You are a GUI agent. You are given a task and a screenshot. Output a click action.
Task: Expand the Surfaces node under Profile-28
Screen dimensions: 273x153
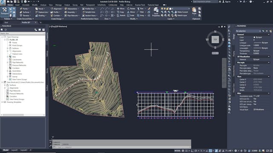[8, 48]
